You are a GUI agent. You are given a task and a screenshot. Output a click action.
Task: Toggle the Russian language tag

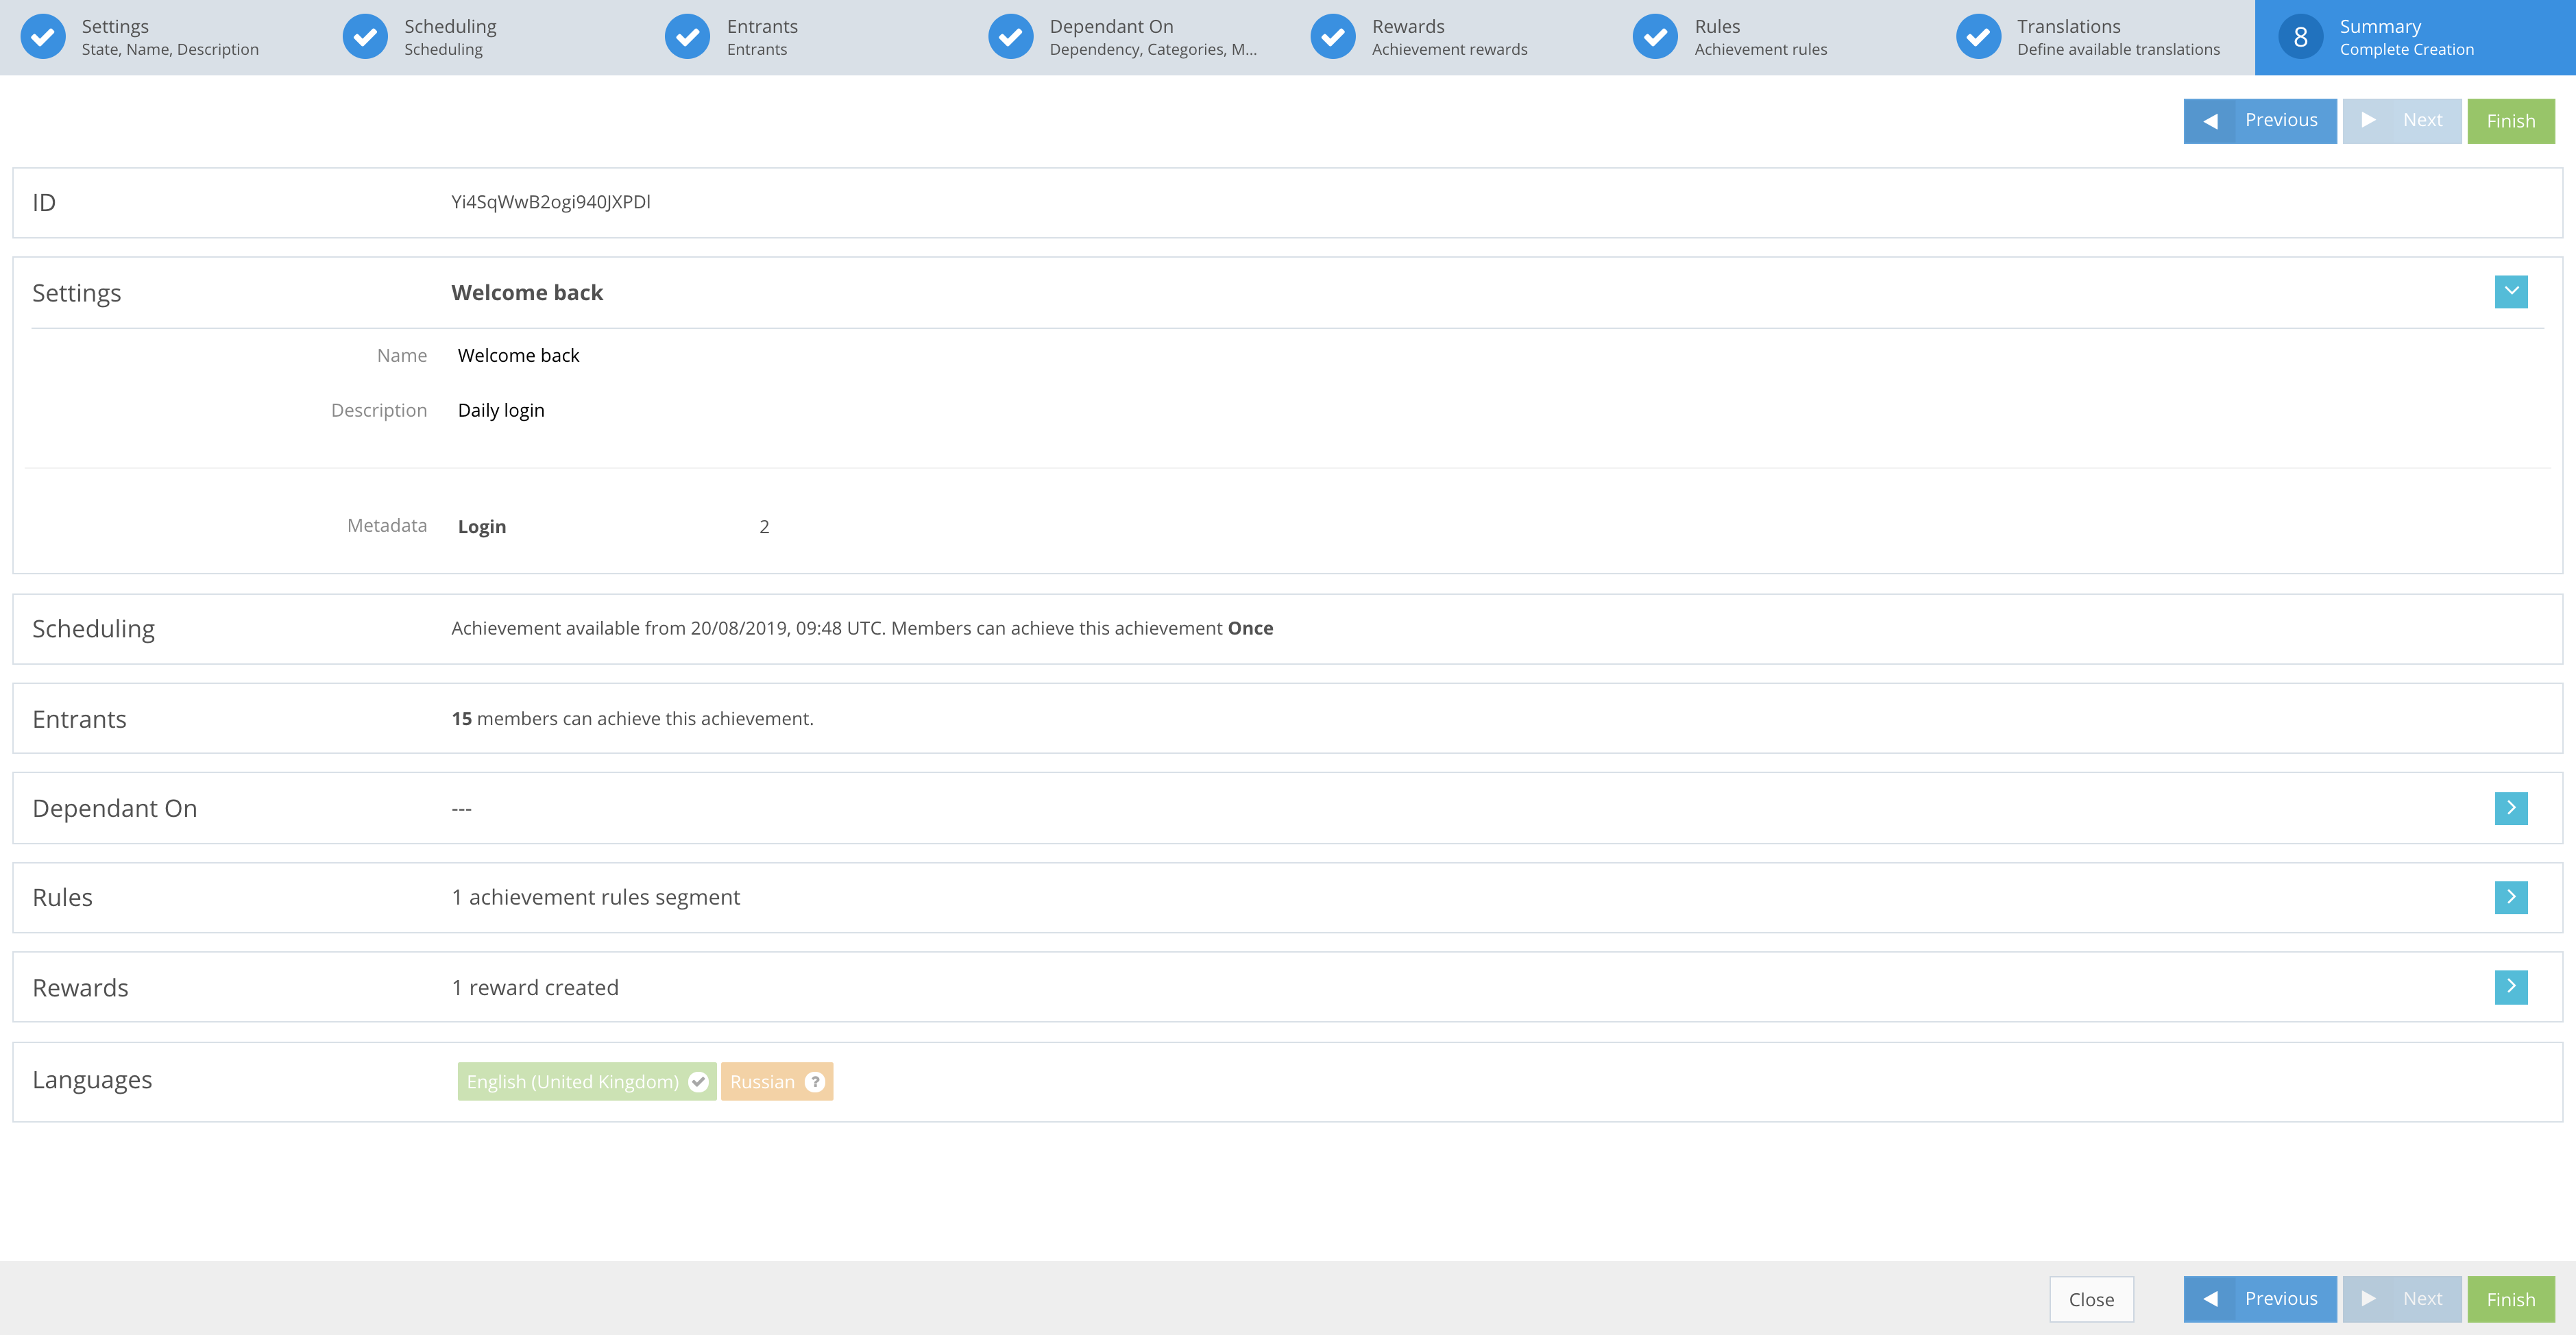[x=776, y=1081]
